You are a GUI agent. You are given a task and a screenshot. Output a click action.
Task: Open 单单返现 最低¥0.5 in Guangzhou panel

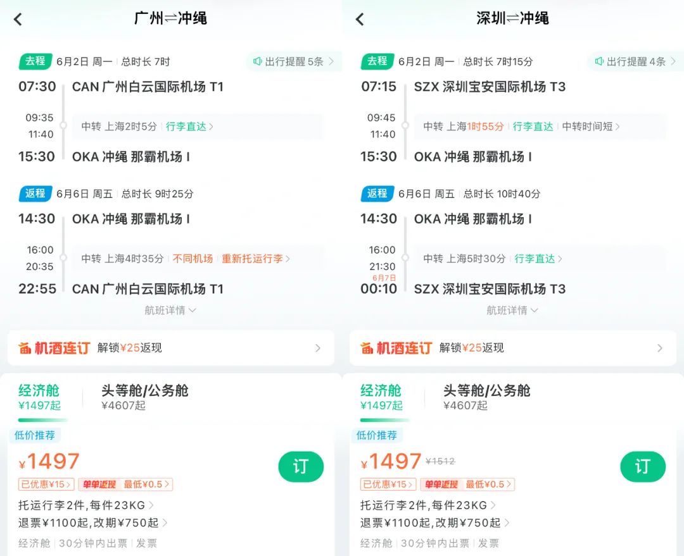125,484
